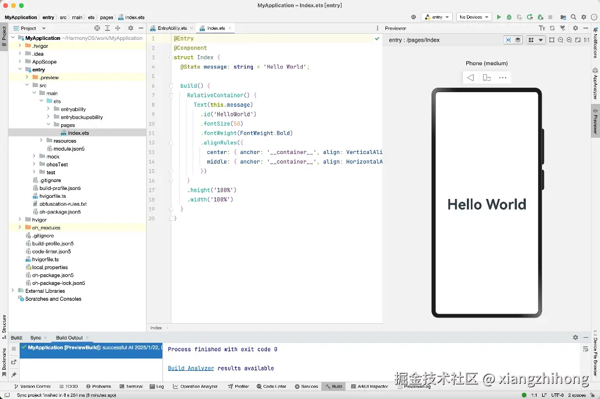This screenshot has width=600, height=399.
Task: Open the Structure side tab
Action: [4, 327]
